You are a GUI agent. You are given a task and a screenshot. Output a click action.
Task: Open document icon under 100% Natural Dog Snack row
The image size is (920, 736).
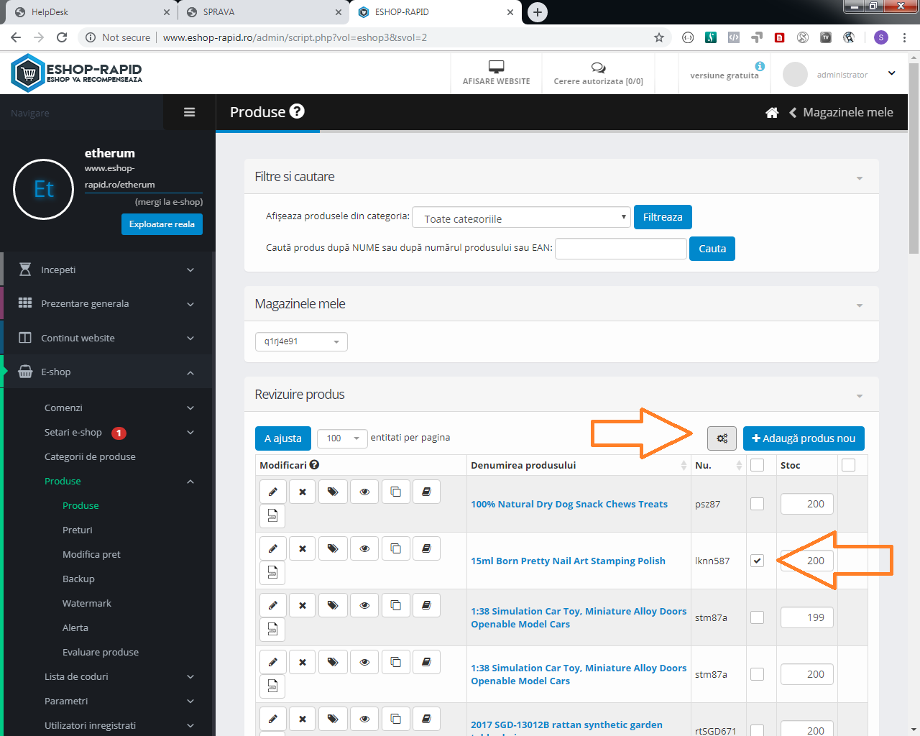[x=272, y=516]
